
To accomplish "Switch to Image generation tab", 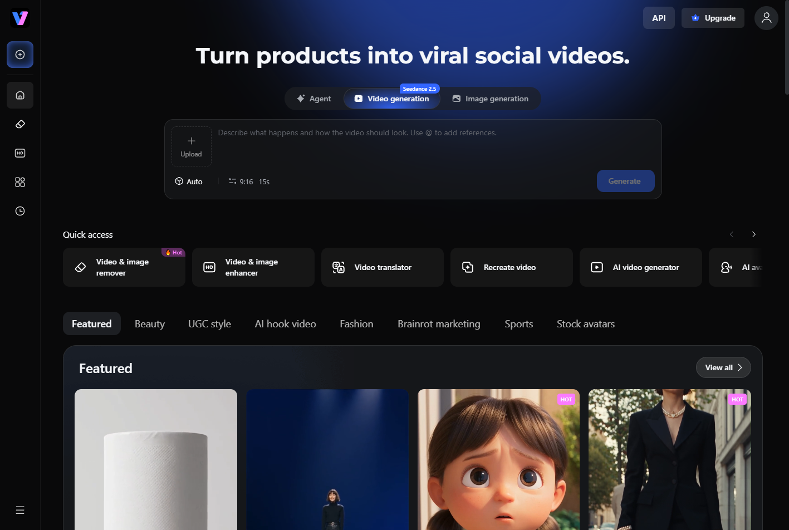I will tap(490, 99).
